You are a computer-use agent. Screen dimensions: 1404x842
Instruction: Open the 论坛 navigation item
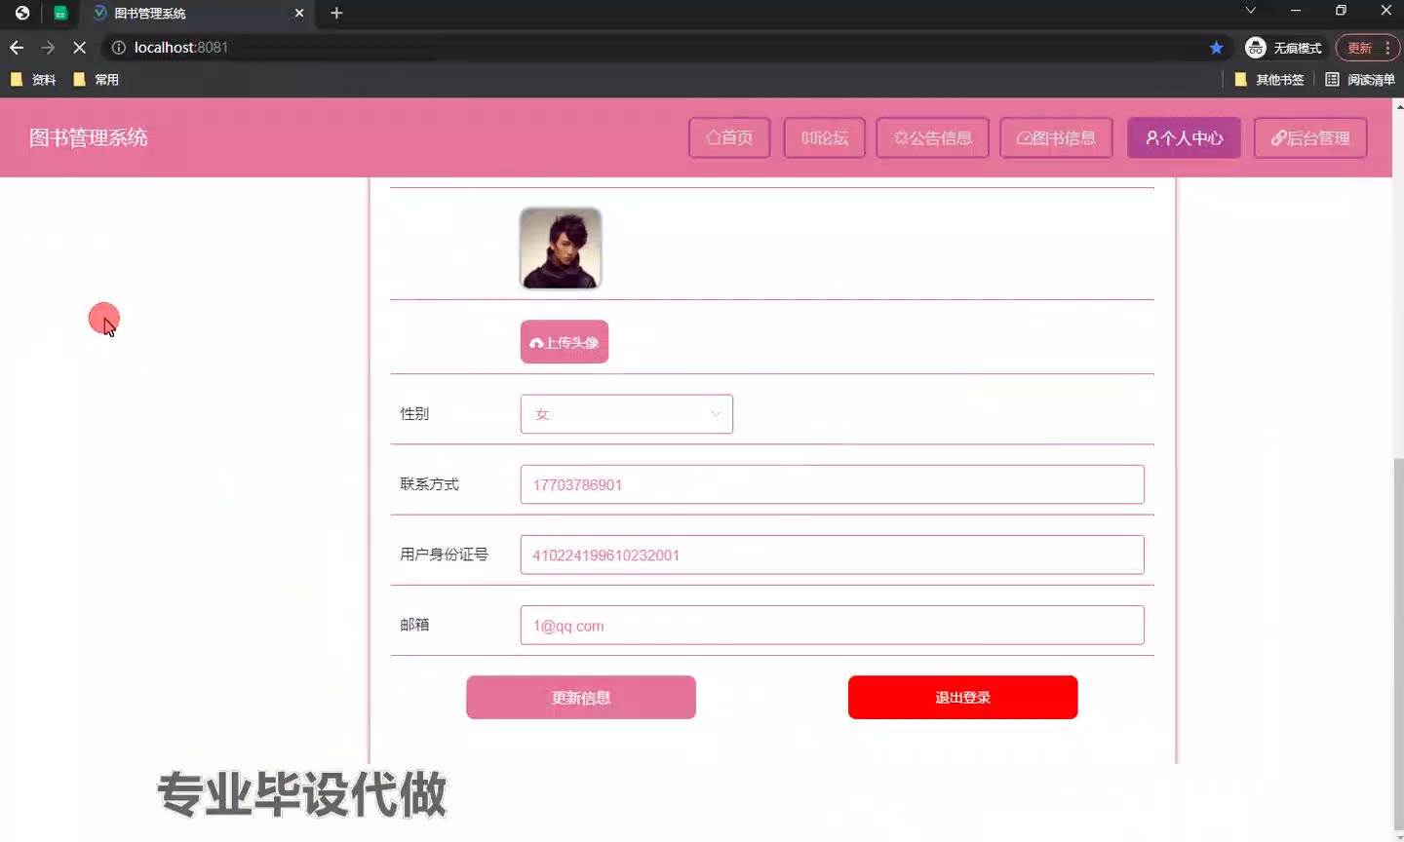point(825,137)
